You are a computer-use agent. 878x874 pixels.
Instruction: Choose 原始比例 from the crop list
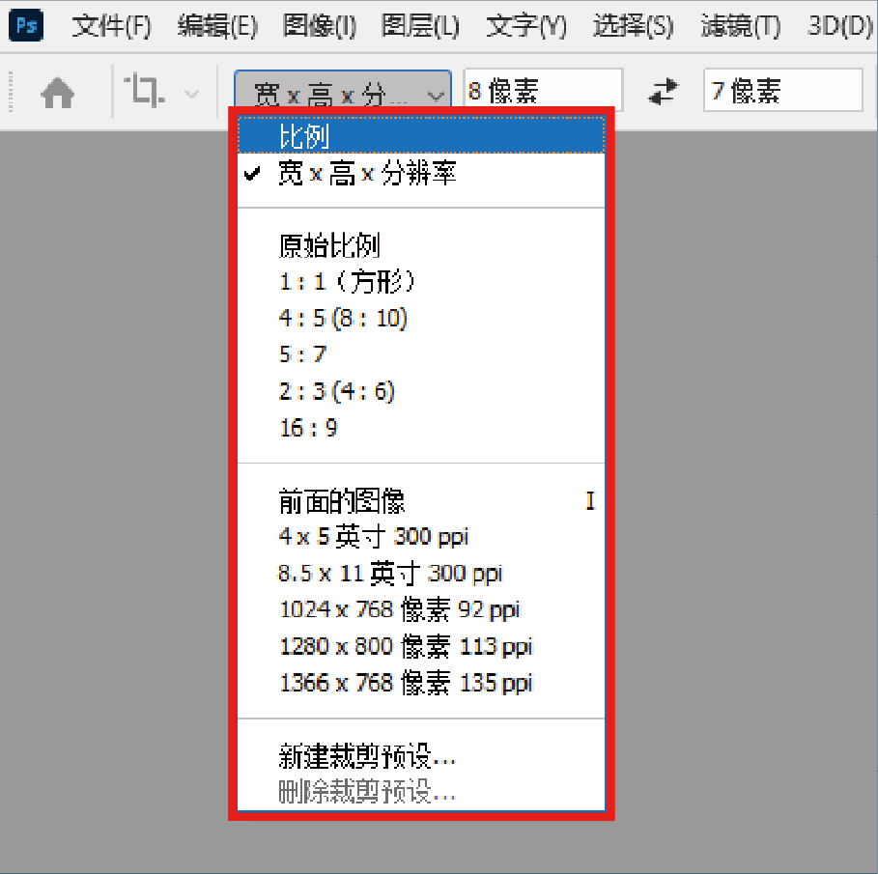click(328, 245)
